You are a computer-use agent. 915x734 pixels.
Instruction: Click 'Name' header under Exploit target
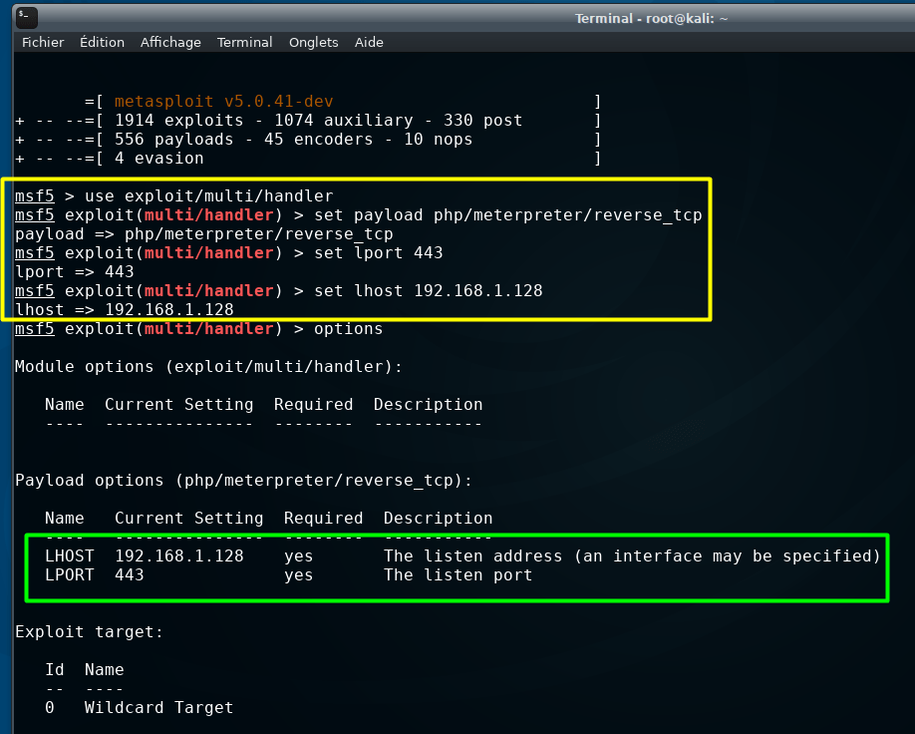point(105,670)
